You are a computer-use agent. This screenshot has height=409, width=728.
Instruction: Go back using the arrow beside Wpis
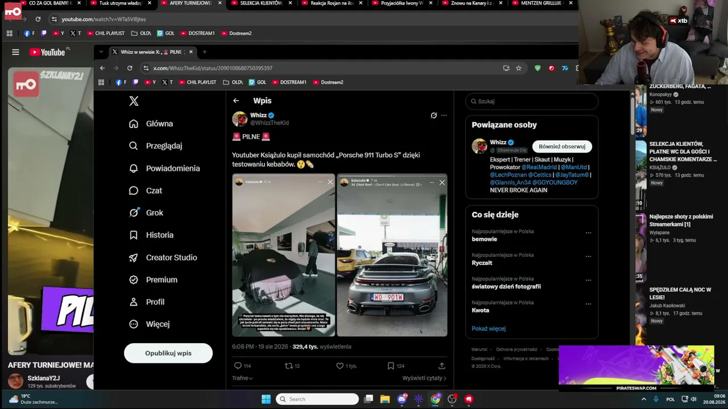click(236, 101)
